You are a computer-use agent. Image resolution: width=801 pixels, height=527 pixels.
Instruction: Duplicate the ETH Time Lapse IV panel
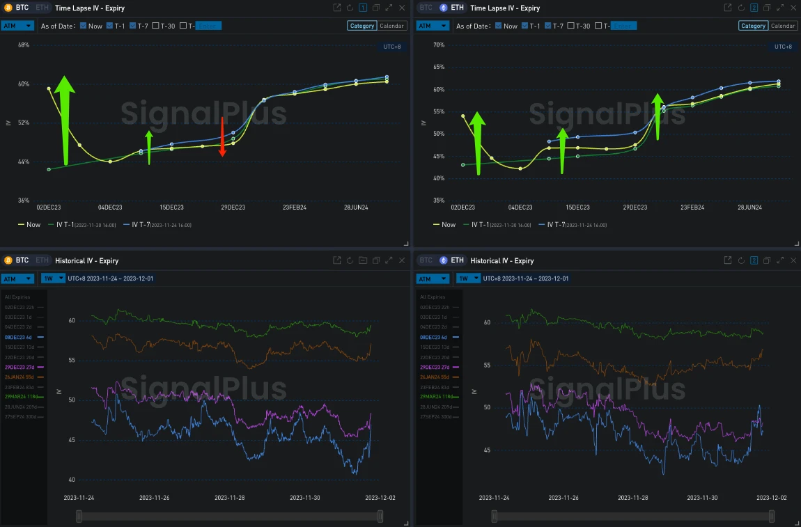767,8
